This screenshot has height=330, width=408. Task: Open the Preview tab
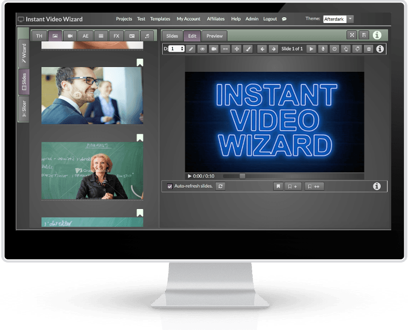(x=214, y=36)
